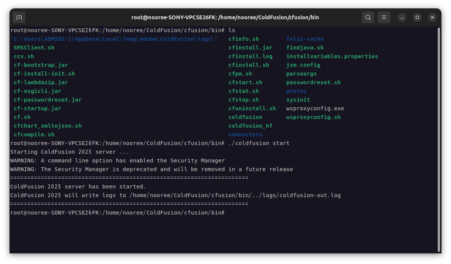Maximize the terminal window

417,17
